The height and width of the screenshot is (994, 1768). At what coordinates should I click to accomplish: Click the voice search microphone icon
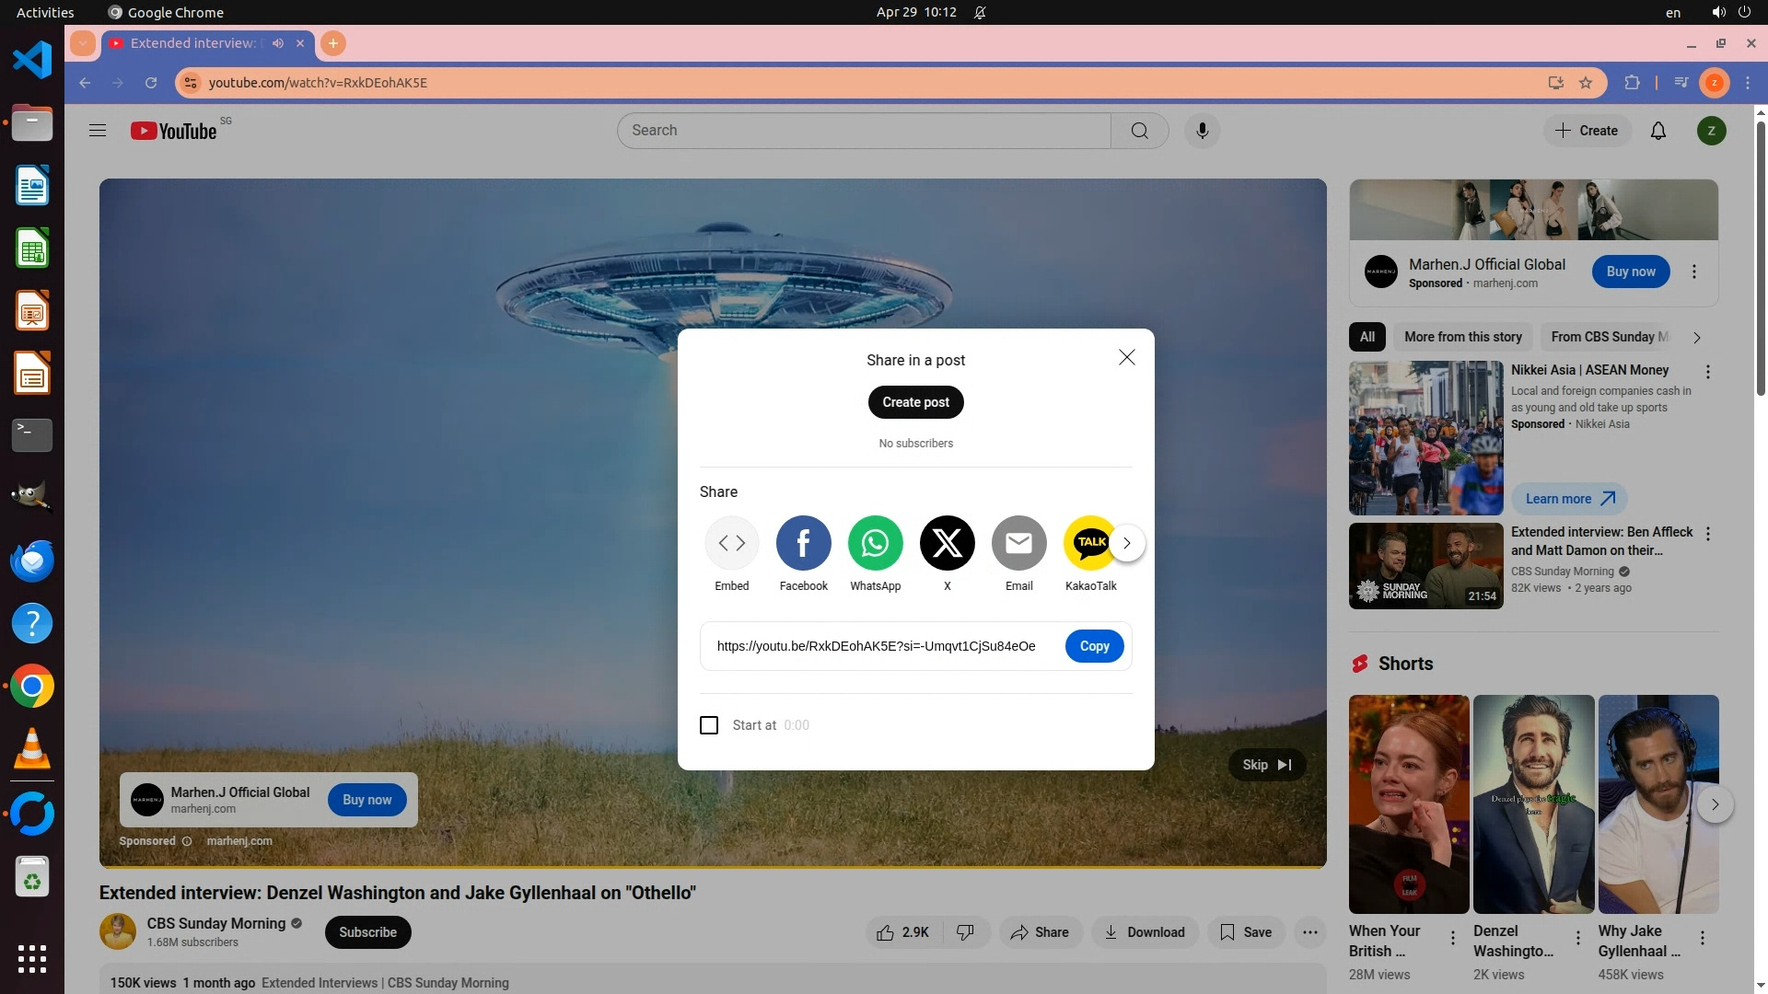1202,131
